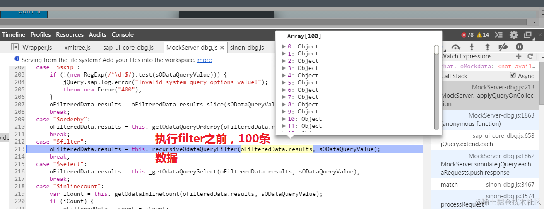Viewport: 544px width, 209px height.
Task: Open the Profiles panel
Action: click(41, 35)
